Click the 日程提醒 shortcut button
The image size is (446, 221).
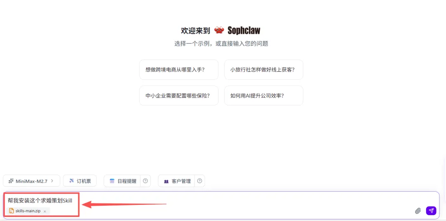122,181
